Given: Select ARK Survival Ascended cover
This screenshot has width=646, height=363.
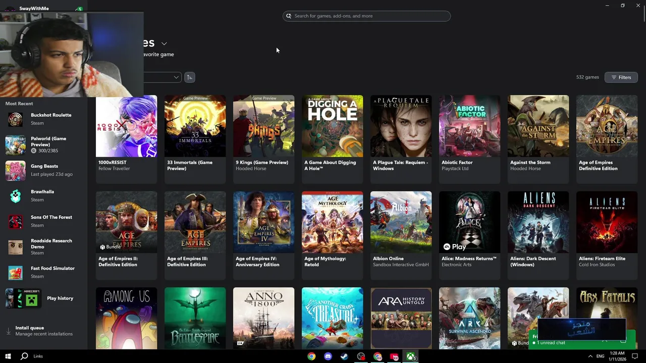Looking at the screenshot, I should (469, 318).
